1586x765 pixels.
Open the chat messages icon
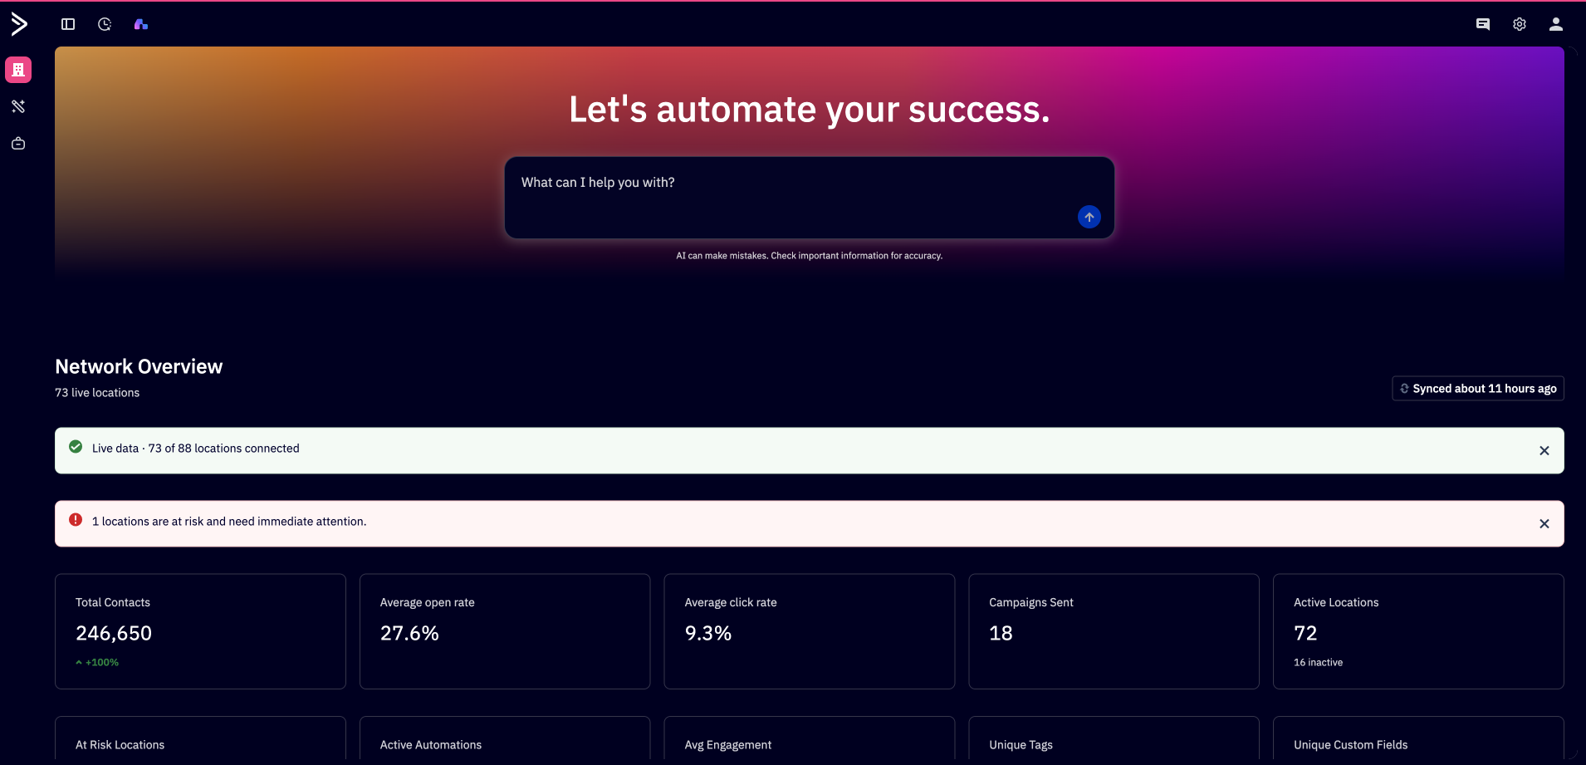[x=1483, y=24]
